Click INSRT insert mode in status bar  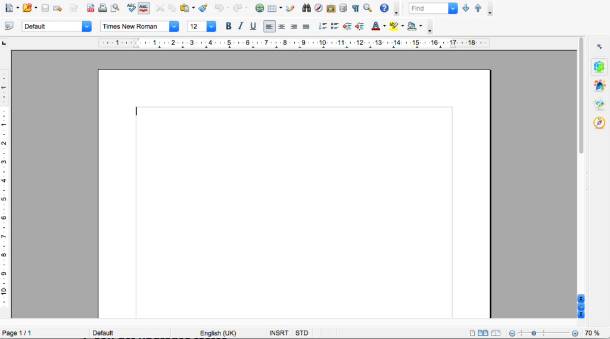pos(278,333)
